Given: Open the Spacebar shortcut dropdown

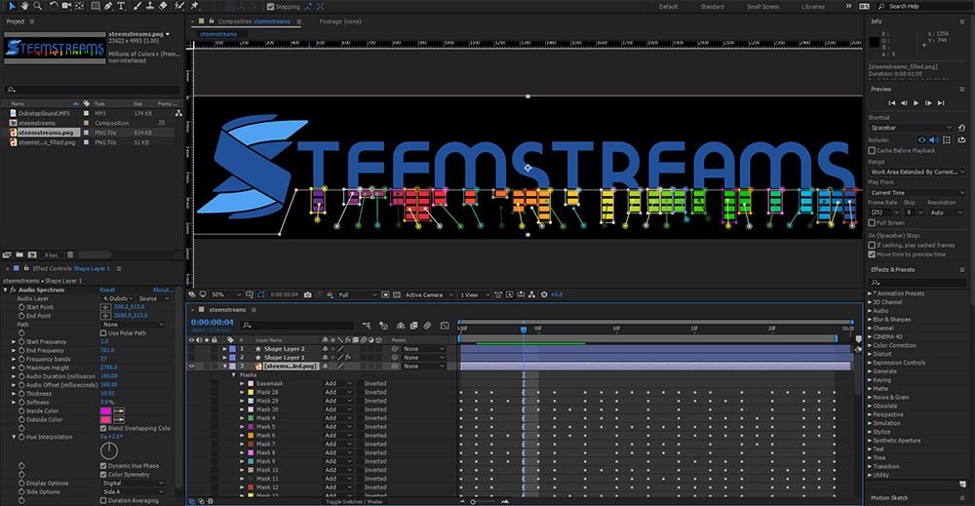Looking at the screenshot, I should click(x=911, y=128).
